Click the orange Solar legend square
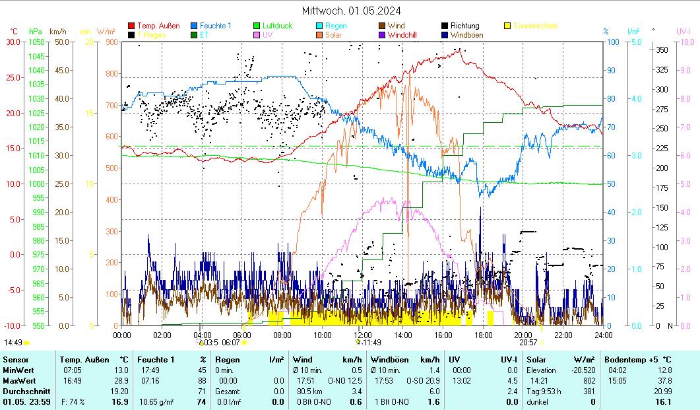700x410 pixels. tap(320, 35)
